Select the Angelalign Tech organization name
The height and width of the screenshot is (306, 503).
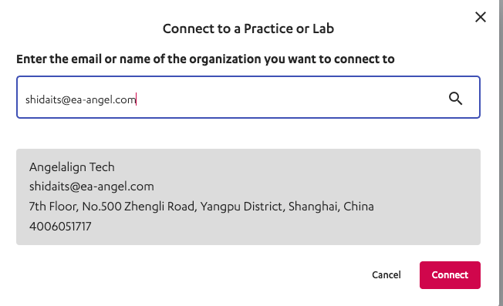click(x=72, y=167)
